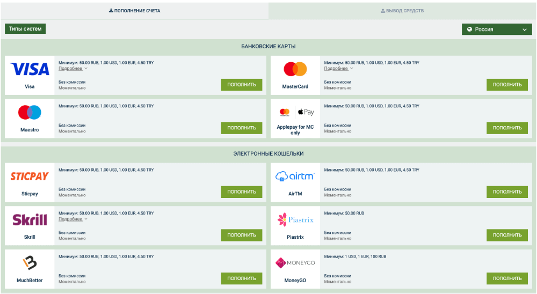Expand Подробнее details under Skrill

click(72, 219)
